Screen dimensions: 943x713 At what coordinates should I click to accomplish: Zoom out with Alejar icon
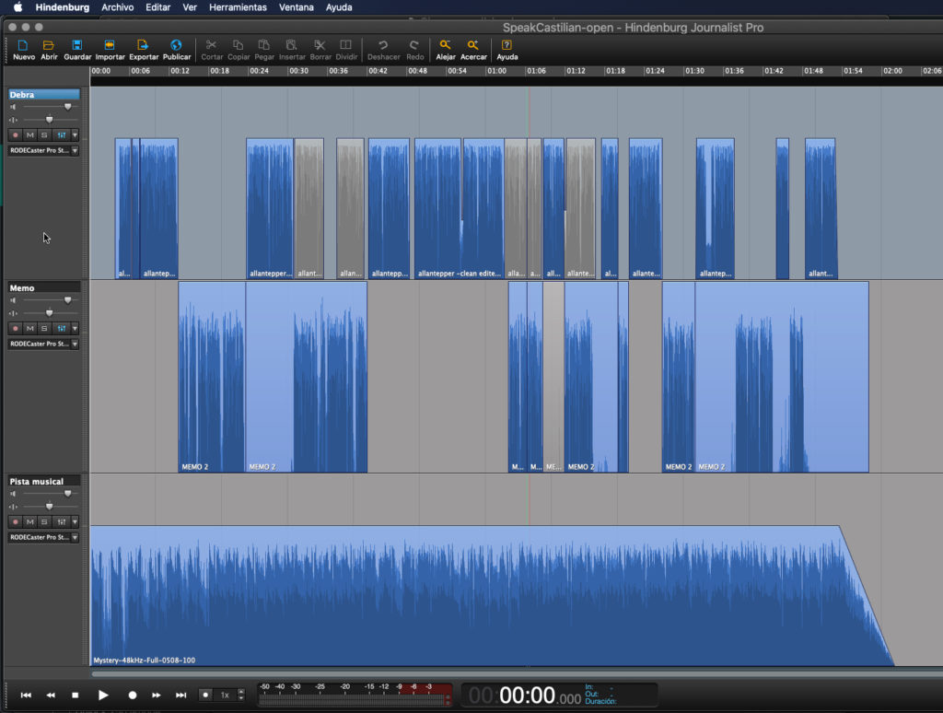[445, 50]
